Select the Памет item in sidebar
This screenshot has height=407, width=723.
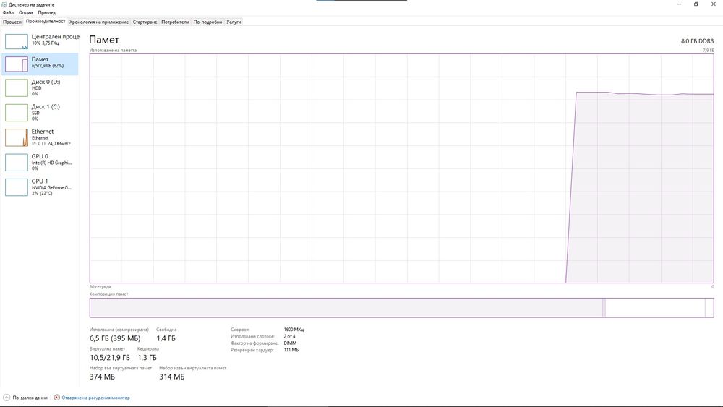tap(40, 64)
